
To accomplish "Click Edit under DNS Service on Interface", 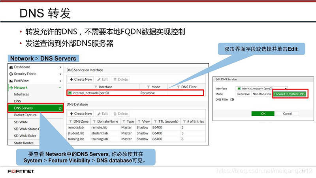I will (103, 80).
